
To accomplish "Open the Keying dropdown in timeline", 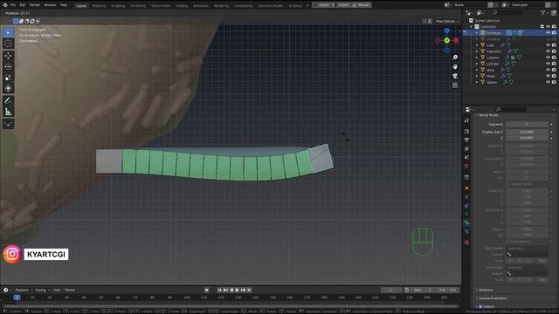I will point(42,290).
